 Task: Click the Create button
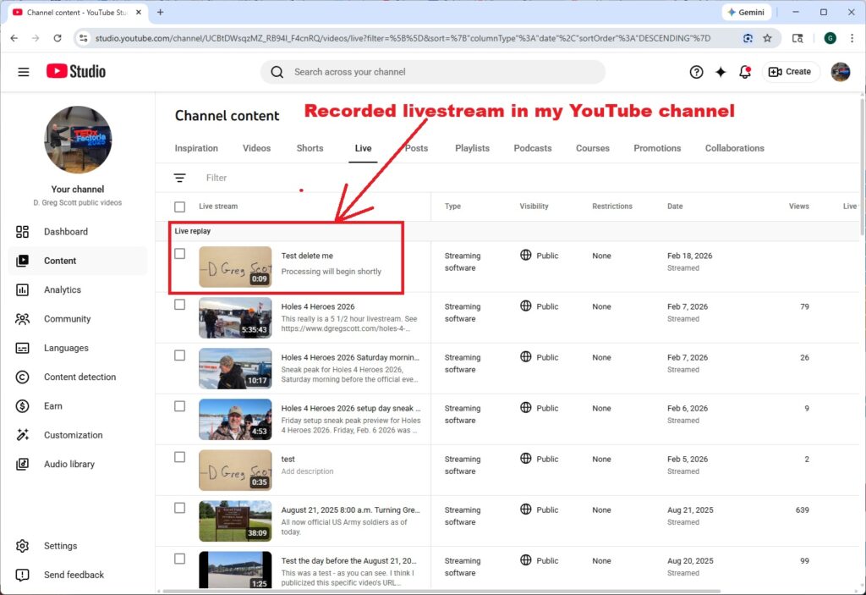pos(790,72)
